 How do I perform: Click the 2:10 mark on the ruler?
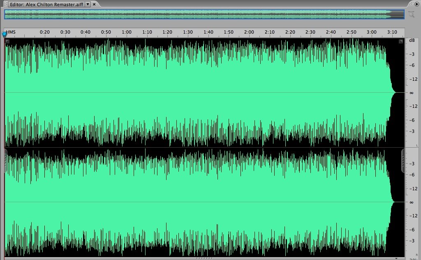click(270, 32)
